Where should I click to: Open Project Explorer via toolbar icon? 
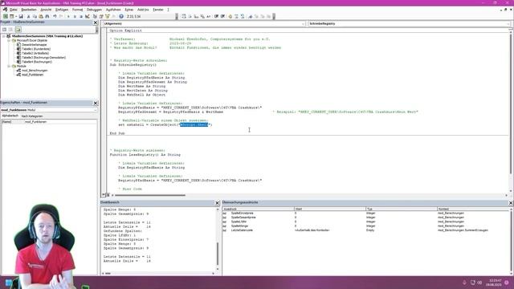pos(95,16)
